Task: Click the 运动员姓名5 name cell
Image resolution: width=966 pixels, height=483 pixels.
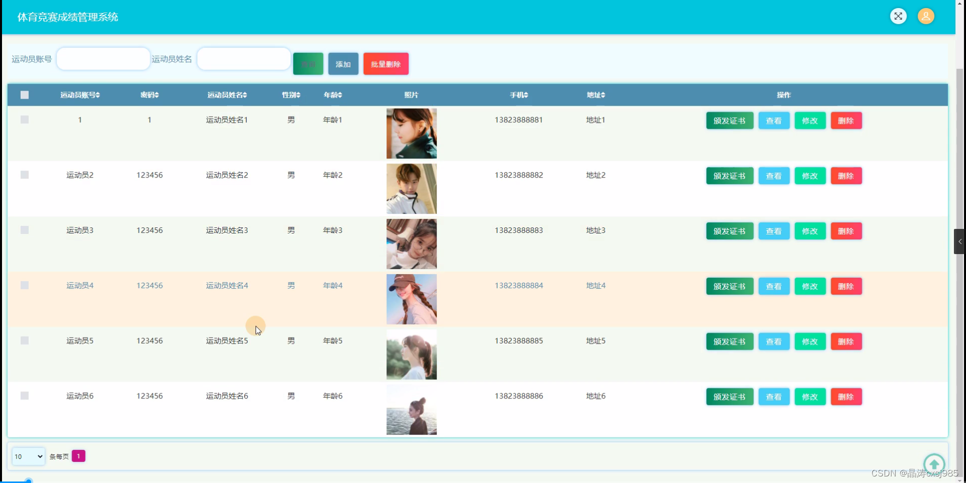Action: point(227,341)
